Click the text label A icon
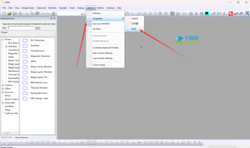The width and height of the screenshot is (250, 148). point(224,14)
